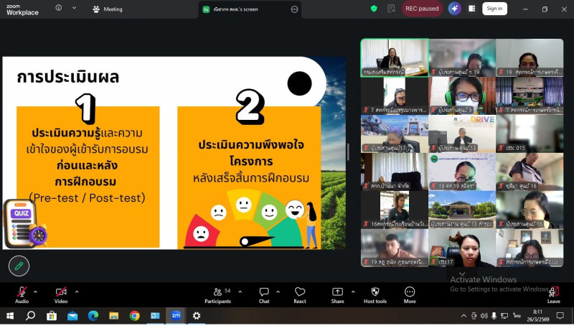Open the Chat panel
The image size is (574, 336).
click(x=264, y=294)
